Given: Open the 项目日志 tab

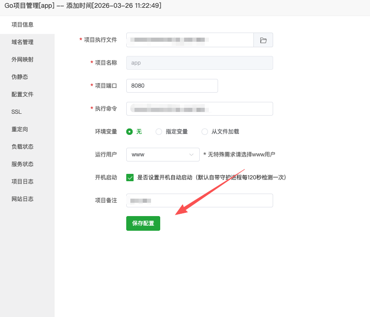Looking at the screenshot, I should click(x=22, y=182).
